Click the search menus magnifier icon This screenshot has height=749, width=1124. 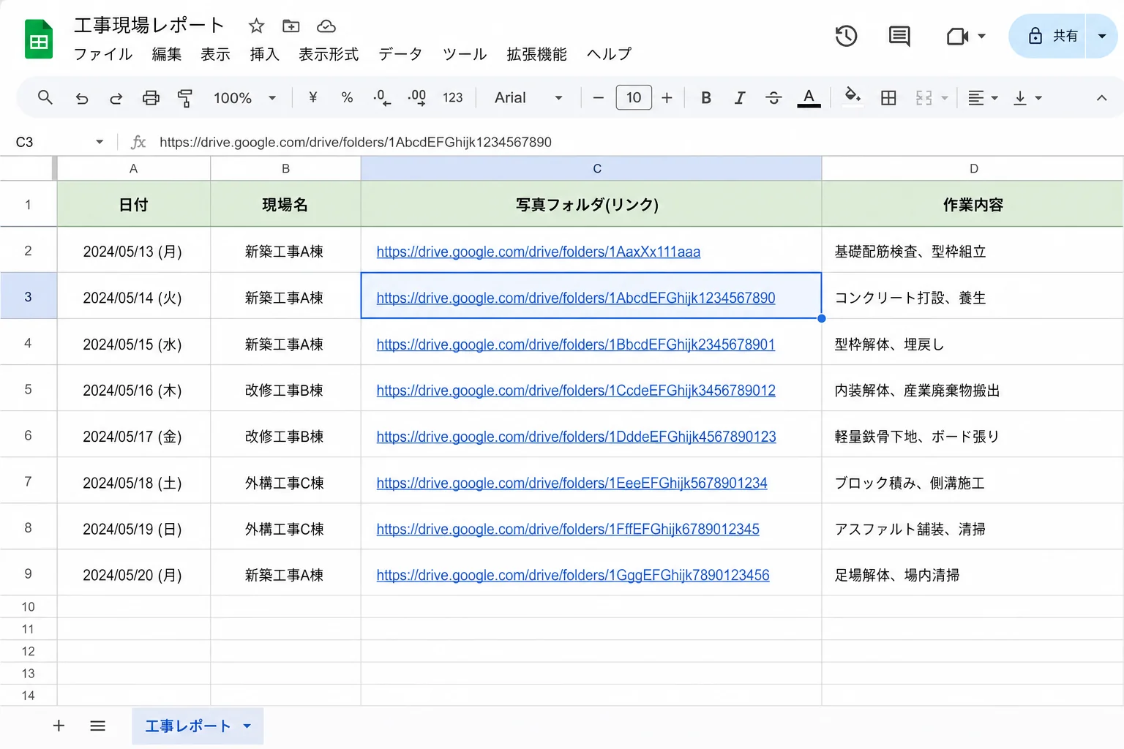45,97
